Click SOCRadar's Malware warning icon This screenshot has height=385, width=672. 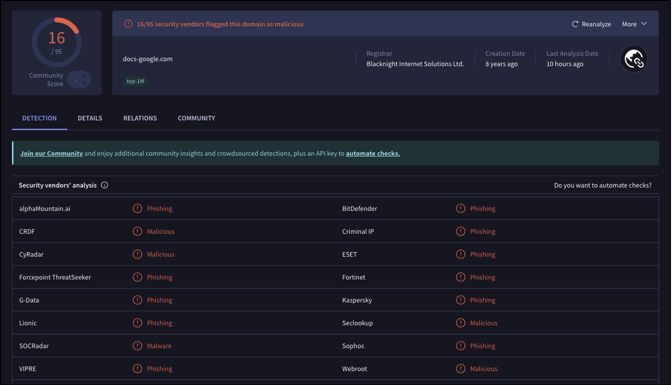click(x=137, y=346)
